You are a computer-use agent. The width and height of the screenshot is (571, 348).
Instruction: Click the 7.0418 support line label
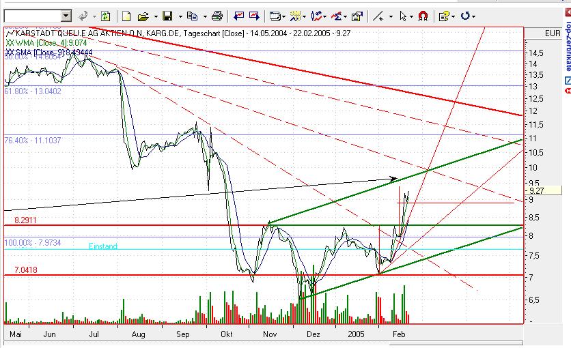click(x=26, y=270)
